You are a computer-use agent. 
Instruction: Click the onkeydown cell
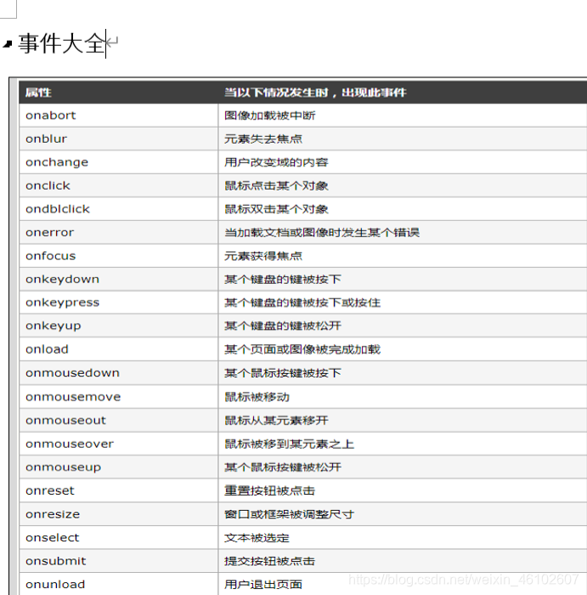coord(119,280)
